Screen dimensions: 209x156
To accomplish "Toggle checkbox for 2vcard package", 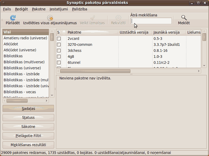I will click(59, 39).
